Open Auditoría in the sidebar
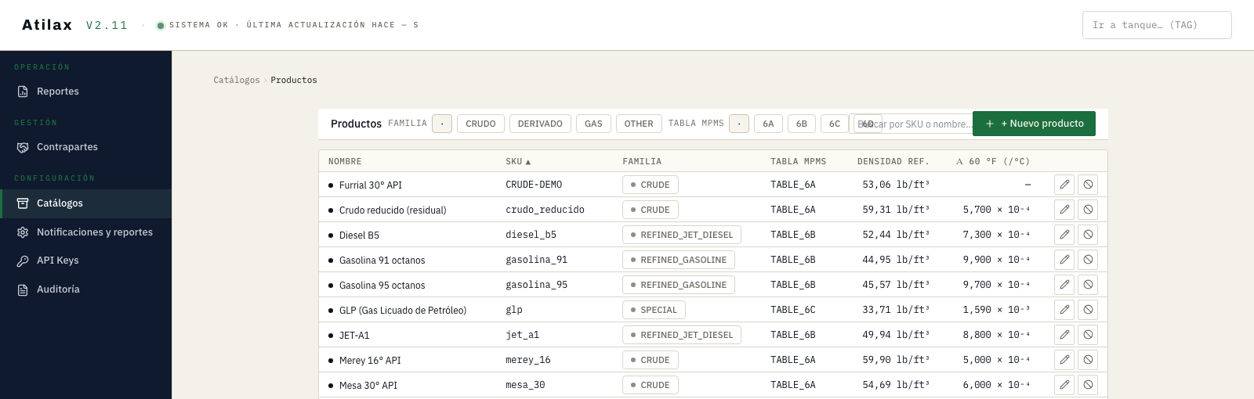Screen dimensions: 1254x399 pyautogui.click(x=85, y=289)
